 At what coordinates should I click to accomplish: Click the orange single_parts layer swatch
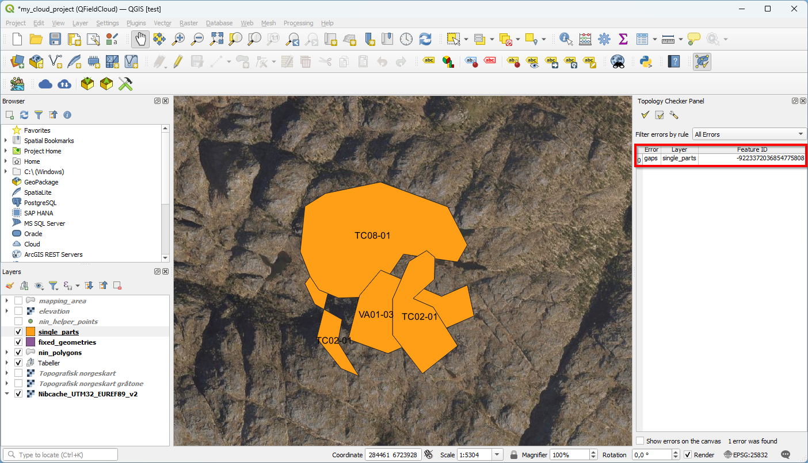[x=31, y=332]
